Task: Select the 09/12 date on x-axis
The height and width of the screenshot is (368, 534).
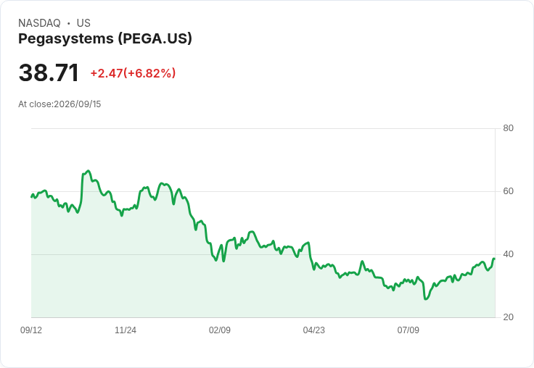Action: [x=31, y=330]
